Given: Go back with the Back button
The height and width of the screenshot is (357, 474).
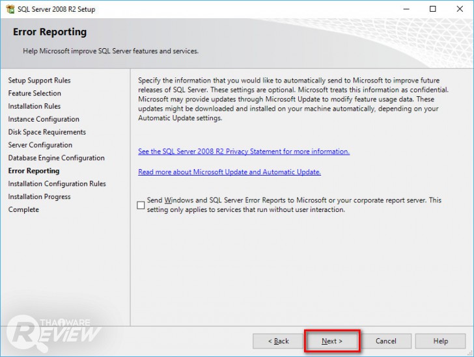Looking at the screenshot, I should click(278, 341).
